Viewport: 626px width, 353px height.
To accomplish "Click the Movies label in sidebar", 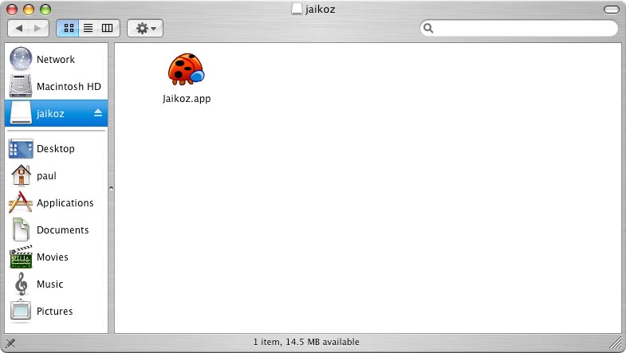I will click(x=53, y=257).
